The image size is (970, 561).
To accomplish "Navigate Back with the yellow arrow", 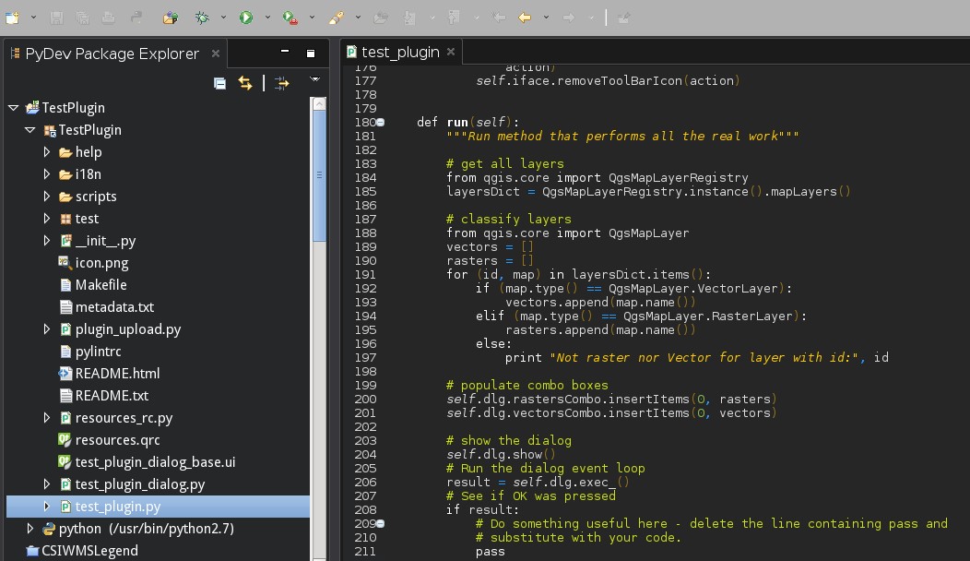I will tap(525, 18).
